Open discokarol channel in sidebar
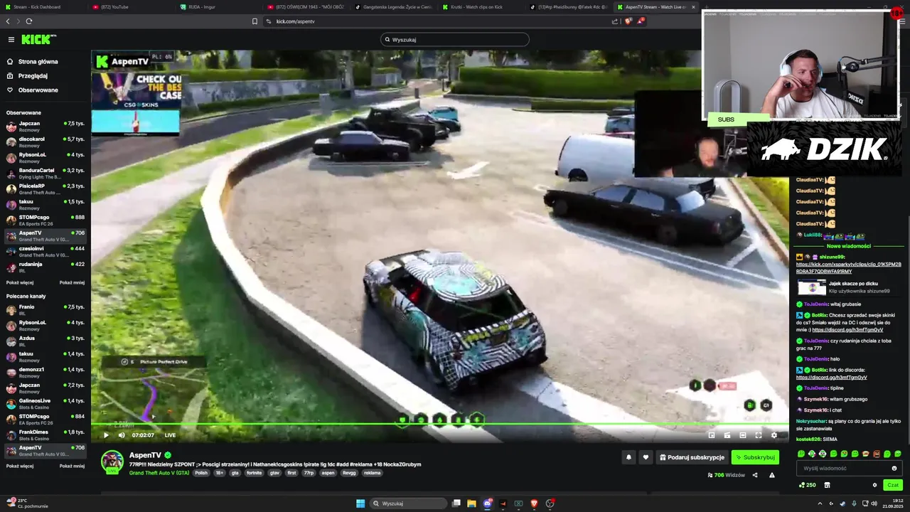 (45, 142)
